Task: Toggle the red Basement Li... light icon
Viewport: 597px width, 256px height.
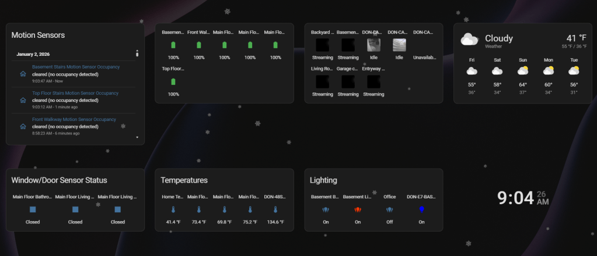Action: [358, 209]
